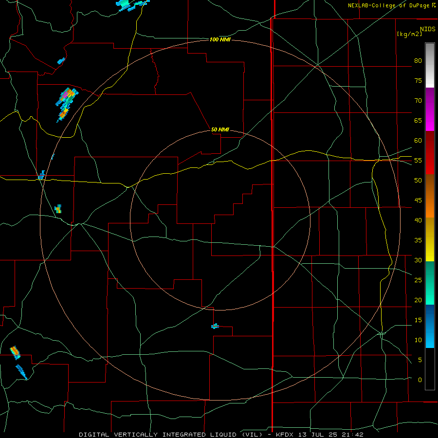Pick the black bottom segment of color bar
The width and height of the screenshot is (438, 438).
(x=430, y=369)
